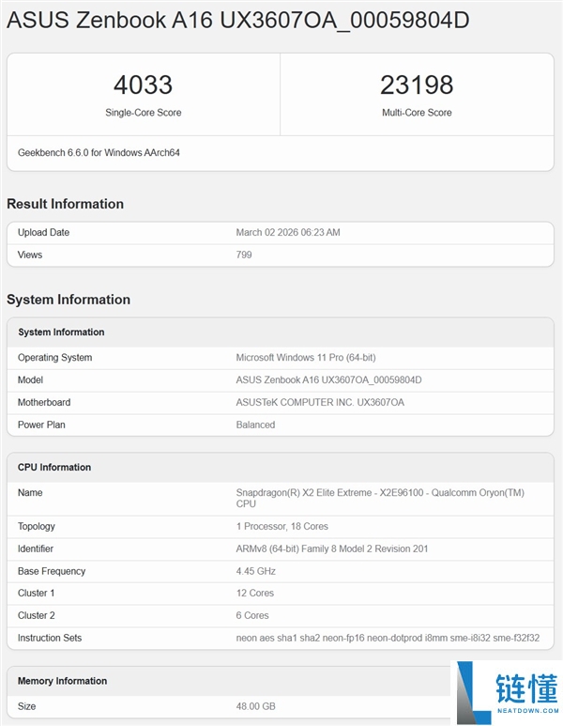This screenshot has height=726, width=563.
Task: Select the 23198 multi-core score
Action: 417,85
